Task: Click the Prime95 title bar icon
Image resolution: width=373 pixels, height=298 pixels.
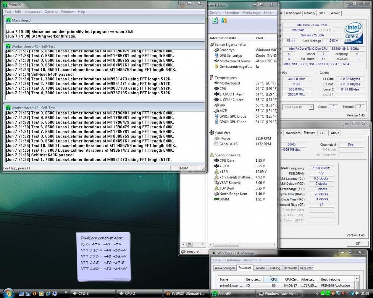Action: click(x=5, y=5)
